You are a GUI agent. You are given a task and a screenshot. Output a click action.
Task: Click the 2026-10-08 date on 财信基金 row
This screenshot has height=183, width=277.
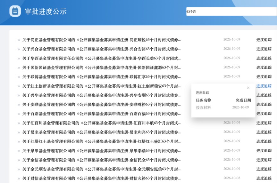(x=232, y=178)
